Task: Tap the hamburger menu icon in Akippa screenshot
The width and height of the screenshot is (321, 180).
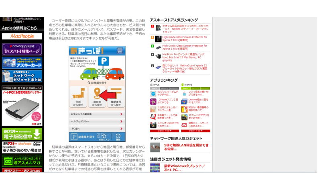Action: pyautogui.click(x=120, y=51)
